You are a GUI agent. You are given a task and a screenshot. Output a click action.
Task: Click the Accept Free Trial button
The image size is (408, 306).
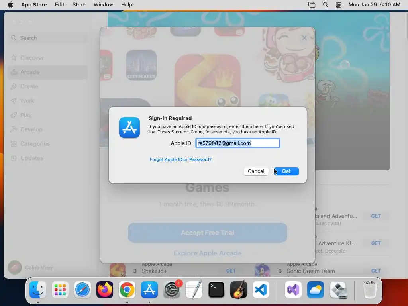pyautogui.click(x=207, y=233)
